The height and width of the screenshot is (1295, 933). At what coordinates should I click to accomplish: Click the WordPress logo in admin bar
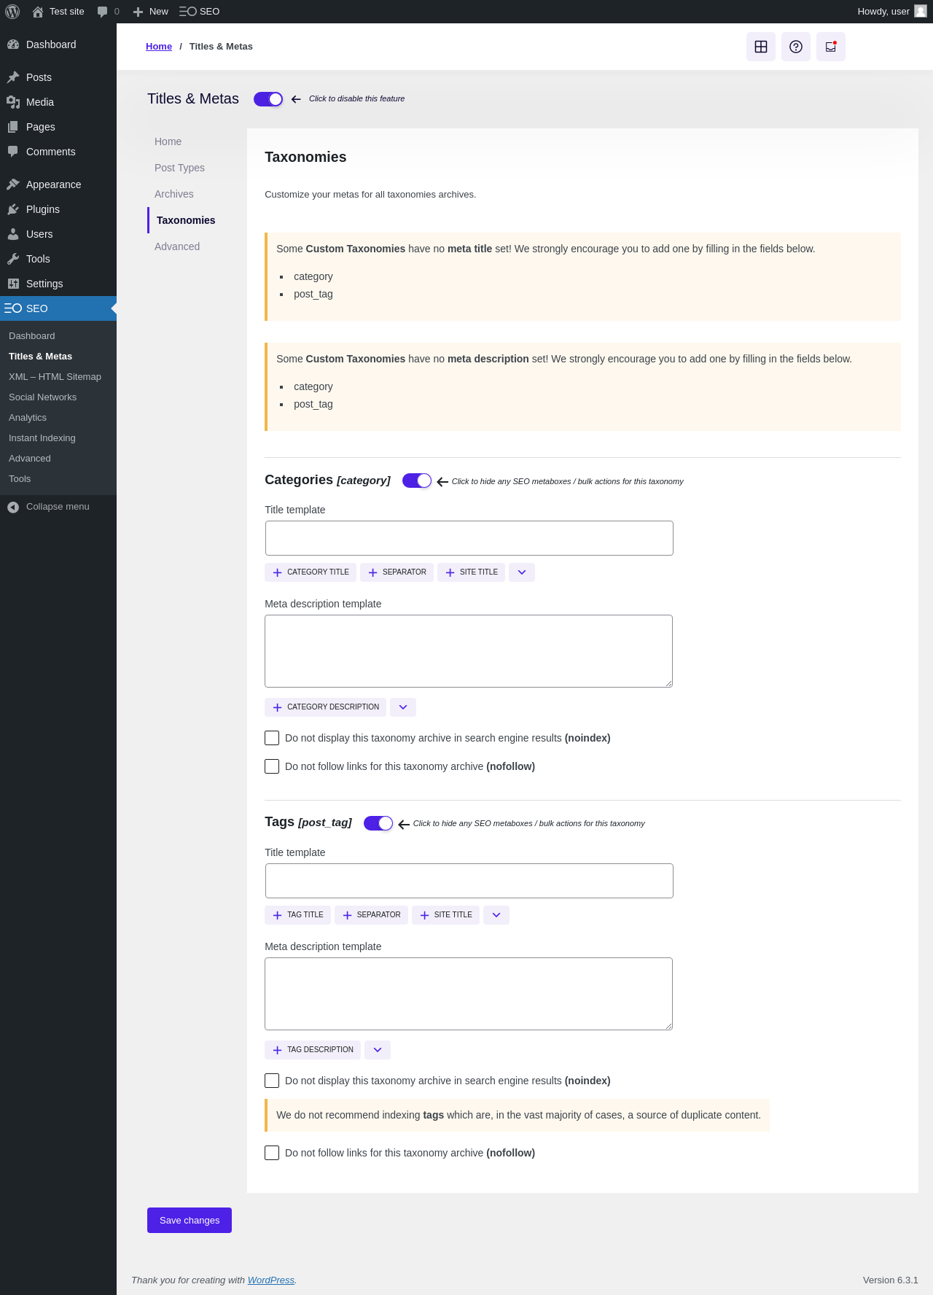pyautogui.click(x=12, y=12)
